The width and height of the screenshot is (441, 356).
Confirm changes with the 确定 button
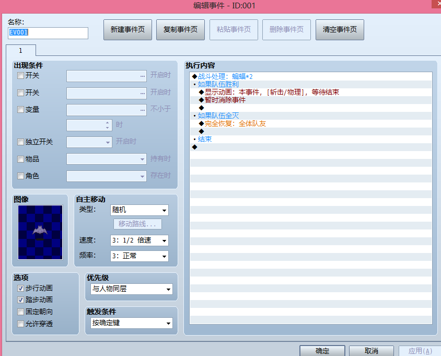pos(322,351)
